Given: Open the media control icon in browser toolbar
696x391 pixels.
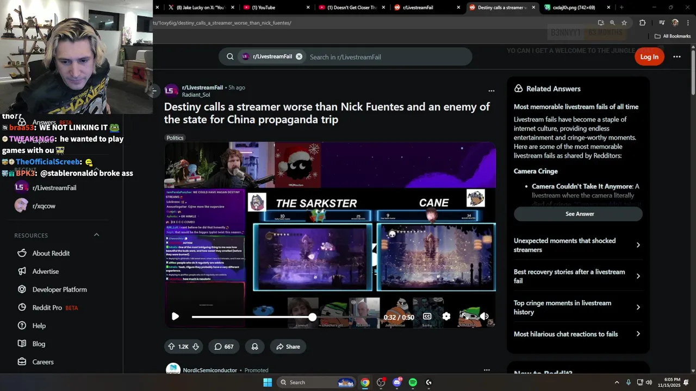Looking at the screenshot, I should (x=661, y=23).
